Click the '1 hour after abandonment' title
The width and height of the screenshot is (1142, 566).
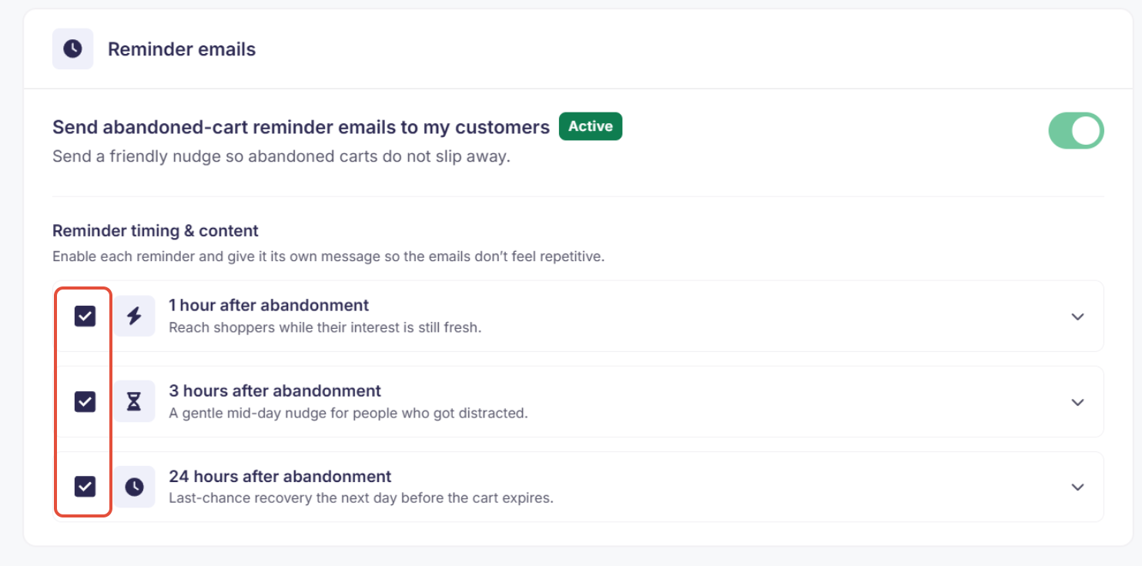click(x=269, y=305)
